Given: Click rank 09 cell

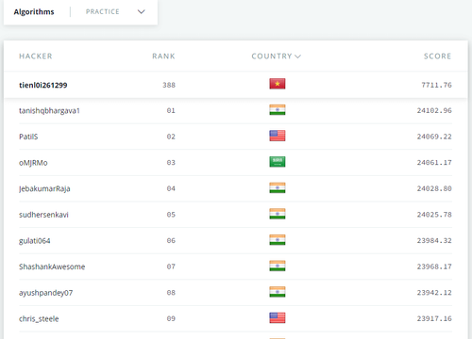Looking at the screenshot, I should coord(171,318).
